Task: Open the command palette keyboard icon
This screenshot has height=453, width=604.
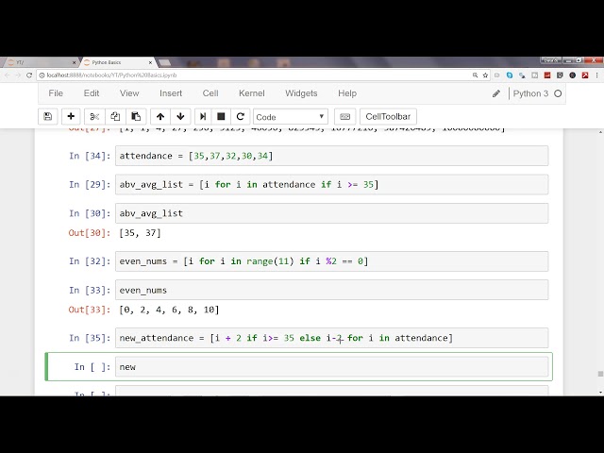Action: click(x=344, y=116)
